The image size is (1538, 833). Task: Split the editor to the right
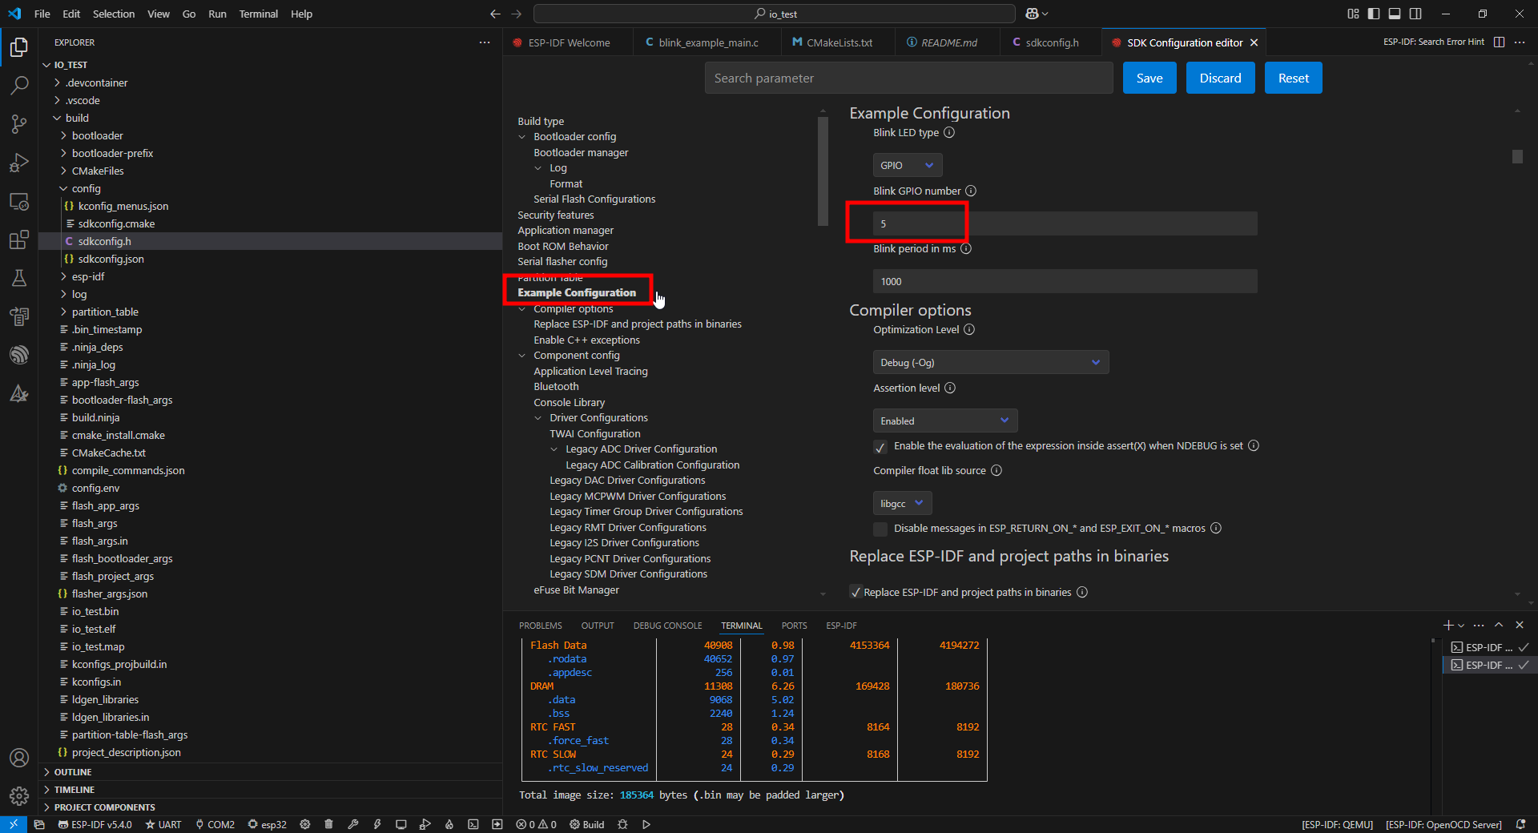tap(1499, 42)
